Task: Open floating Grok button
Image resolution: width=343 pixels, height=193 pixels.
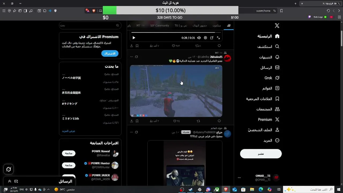Action: click(x=9, y=169)
